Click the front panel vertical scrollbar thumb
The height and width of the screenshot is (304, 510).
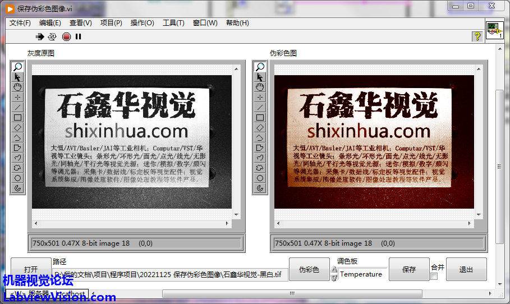tap(499, 167)
